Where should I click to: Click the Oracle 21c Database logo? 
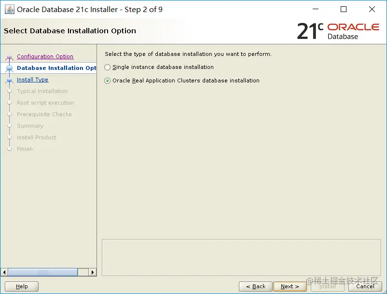click(x=338, y=31)
